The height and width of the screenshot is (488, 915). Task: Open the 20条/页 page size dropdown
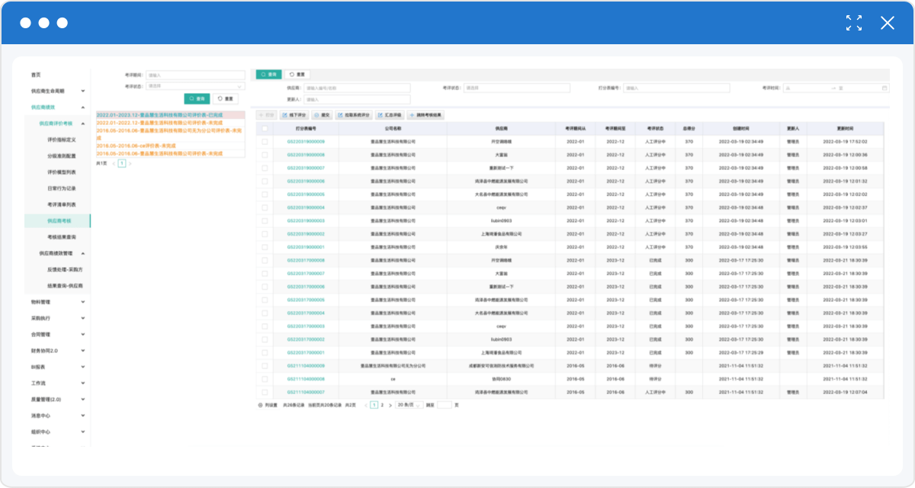pyautogui.click(x=409, y=405)
